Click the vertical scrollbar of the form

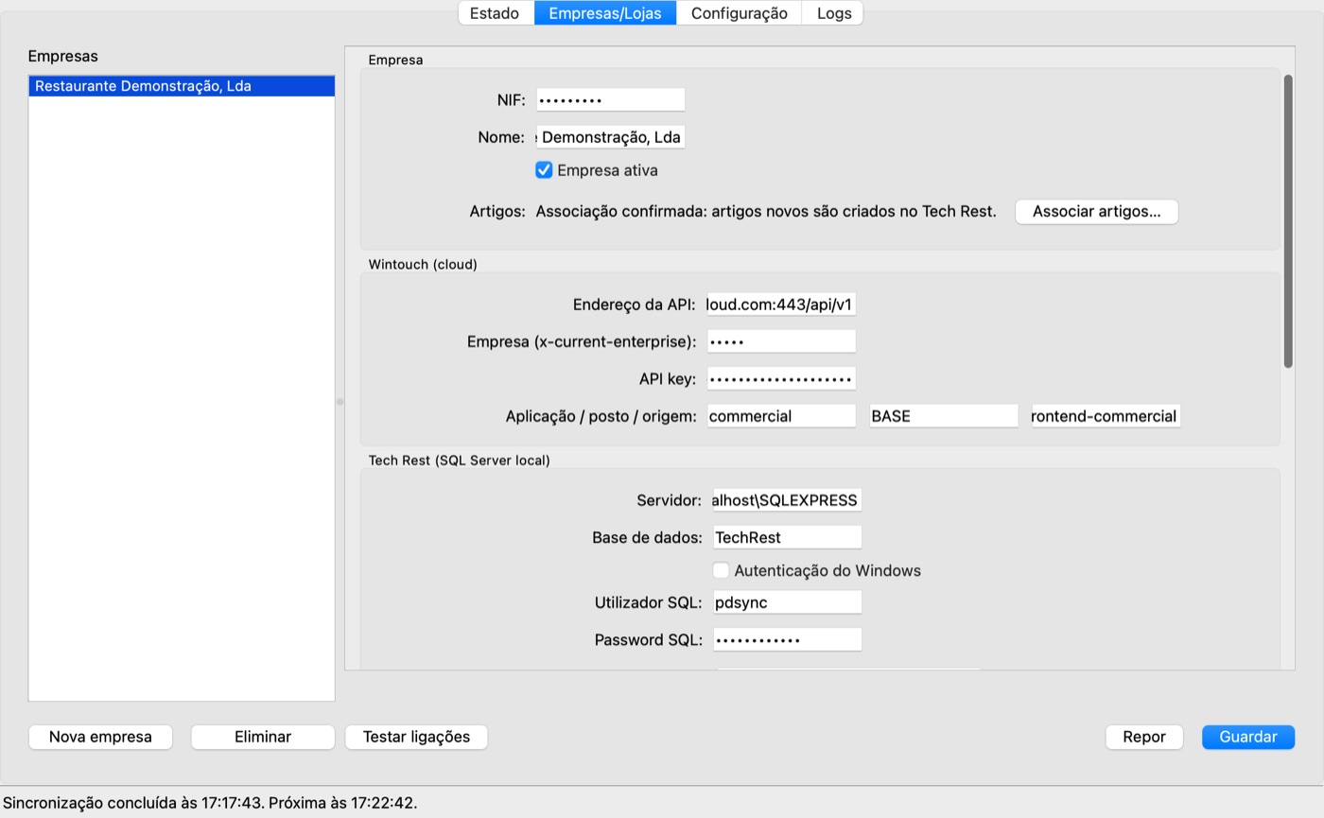coord(1288,221)
